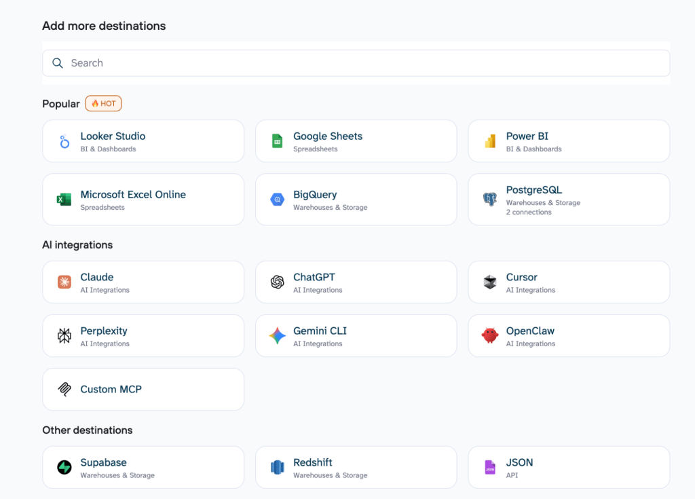695x499 pixels.
Task: Click 'Spreadsheets' under Microsoft Excel Online
Action: click(102, 208)
